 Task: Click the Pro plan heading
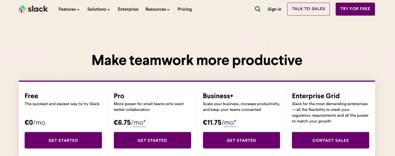(x=120, y=96)
